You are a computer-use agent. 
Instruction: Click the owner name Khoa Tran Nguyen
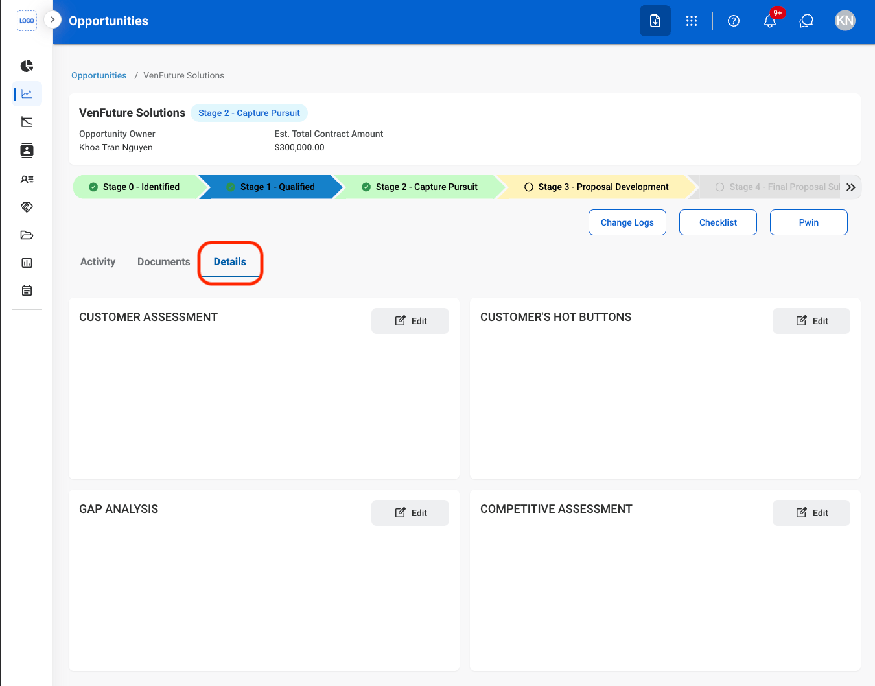[x=116, y=147]
